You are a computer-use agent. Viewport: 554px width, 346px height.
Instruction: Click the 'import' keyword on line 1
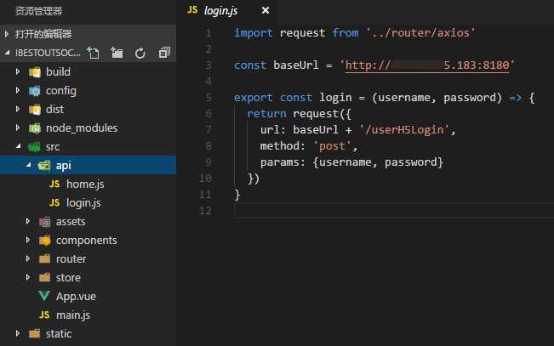click(253, 33)
